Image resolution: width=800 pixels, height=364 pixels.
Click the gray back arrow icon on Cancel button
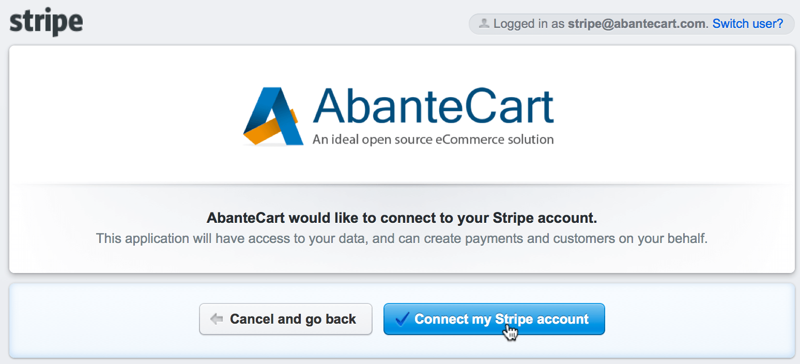(217, 320)
